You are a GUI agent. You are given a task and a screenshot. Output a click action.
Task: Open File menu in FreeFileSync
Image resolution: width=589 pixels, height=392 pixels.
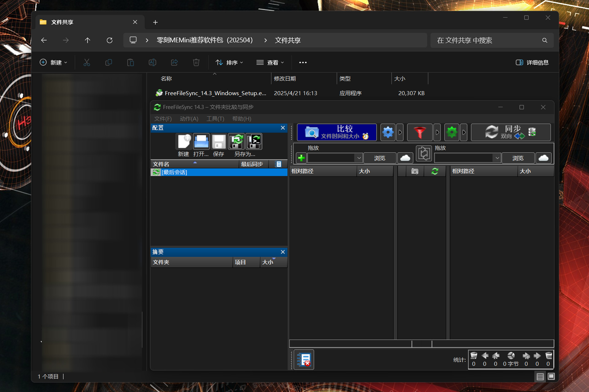click(x=163, y=119)
